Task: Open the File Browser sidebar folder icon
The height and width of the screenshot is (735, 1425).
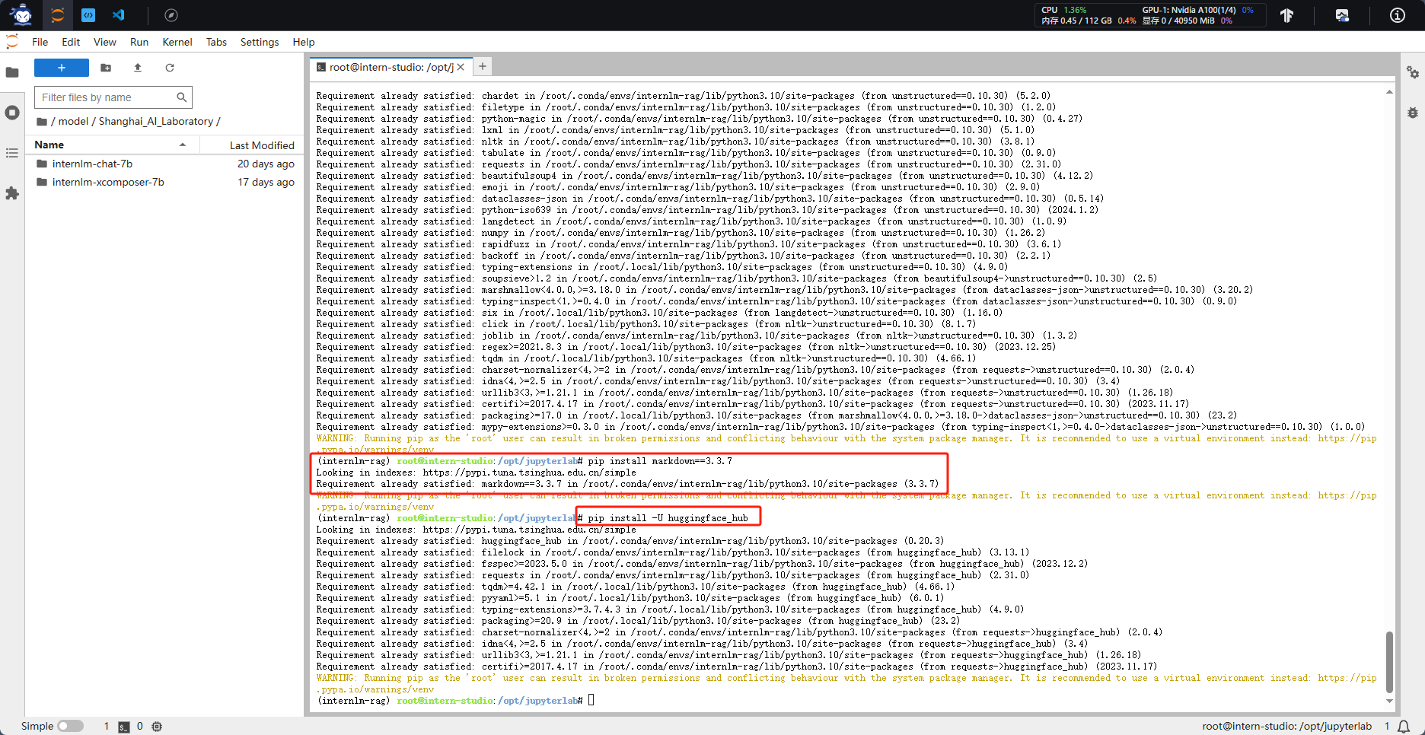Action: 12,72
